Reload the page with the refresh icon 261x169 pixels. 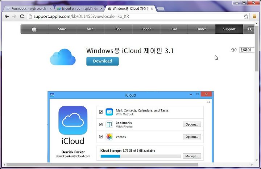coord(22,16)
